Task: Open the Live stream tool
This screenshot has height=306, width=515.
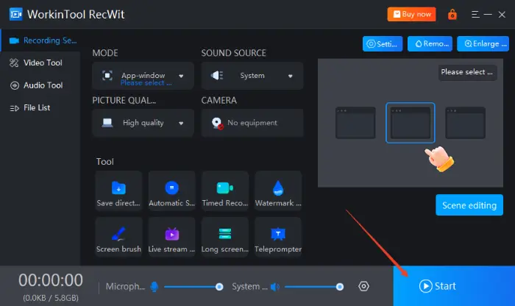Action: (171, 235)
